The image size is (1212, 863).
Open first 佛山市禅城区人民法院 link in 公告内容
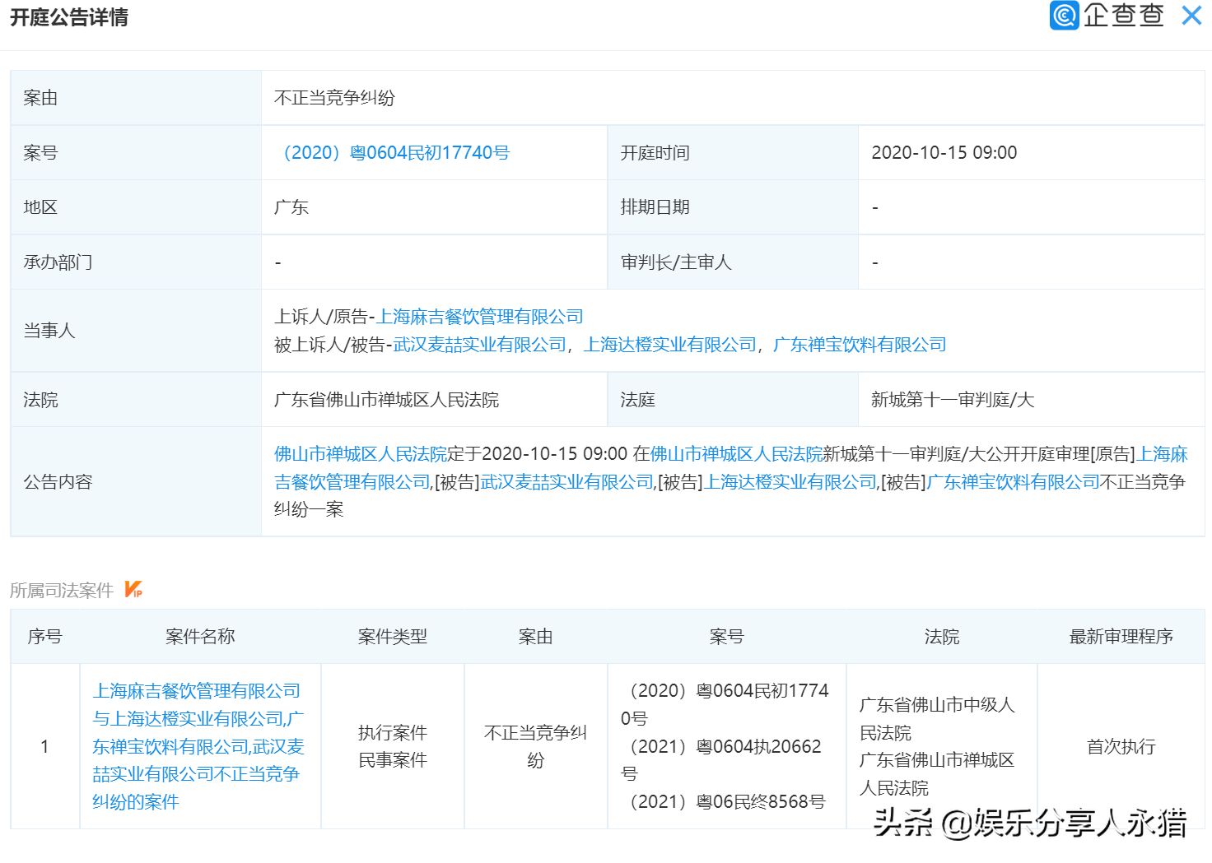click(360, 454)
